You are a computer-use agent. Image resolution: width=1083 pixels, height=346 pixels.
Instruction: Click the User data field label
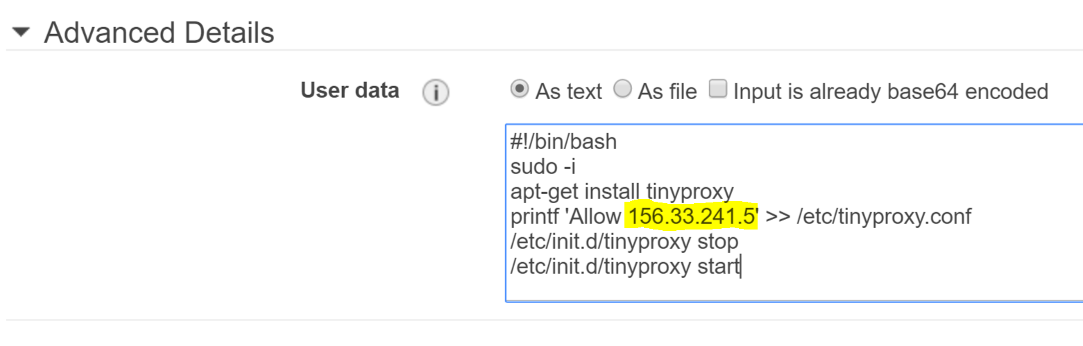pyautogui.click(x=350, y=90)
